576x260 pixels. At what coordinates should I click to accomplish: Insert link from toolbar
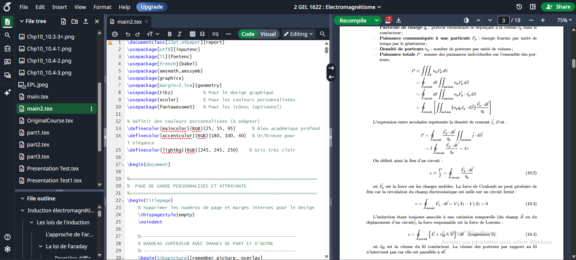tap(215, 34)
